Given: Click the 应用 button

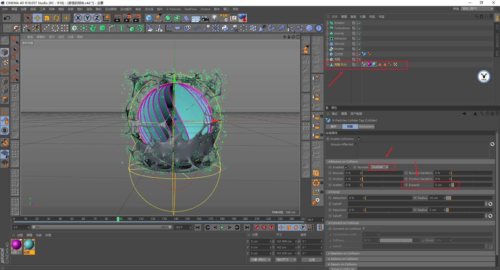Looking at the screenshot, I should (311, 260).
